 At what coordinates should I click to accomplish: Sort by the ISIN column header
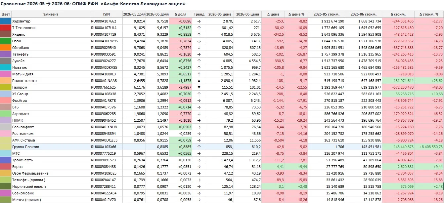pos(106,14)
